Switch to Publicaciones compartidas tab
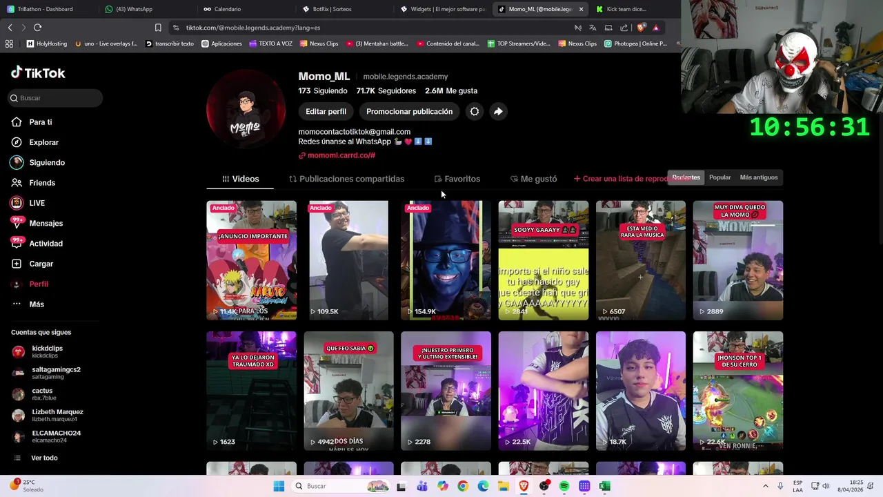The image size is (883, 497). (x=346, y=179)
